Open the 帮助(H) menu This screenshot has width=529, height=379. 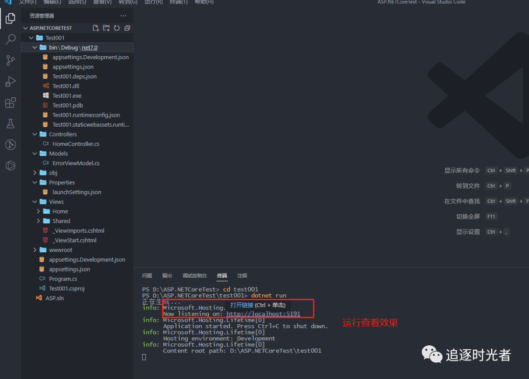pyautogui.click(x=204, y=2)
